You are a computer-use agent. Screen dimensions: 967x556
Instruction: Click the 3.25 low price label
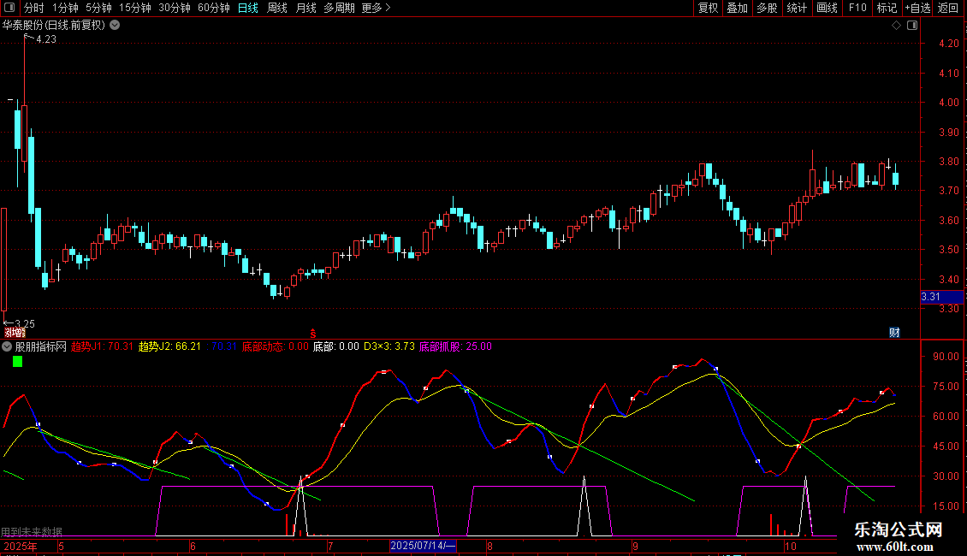point(25,323)
